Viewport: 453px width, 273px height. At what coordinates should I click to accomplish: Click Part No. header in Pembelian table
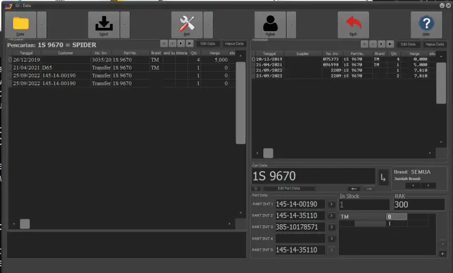[x=357, y=53]
